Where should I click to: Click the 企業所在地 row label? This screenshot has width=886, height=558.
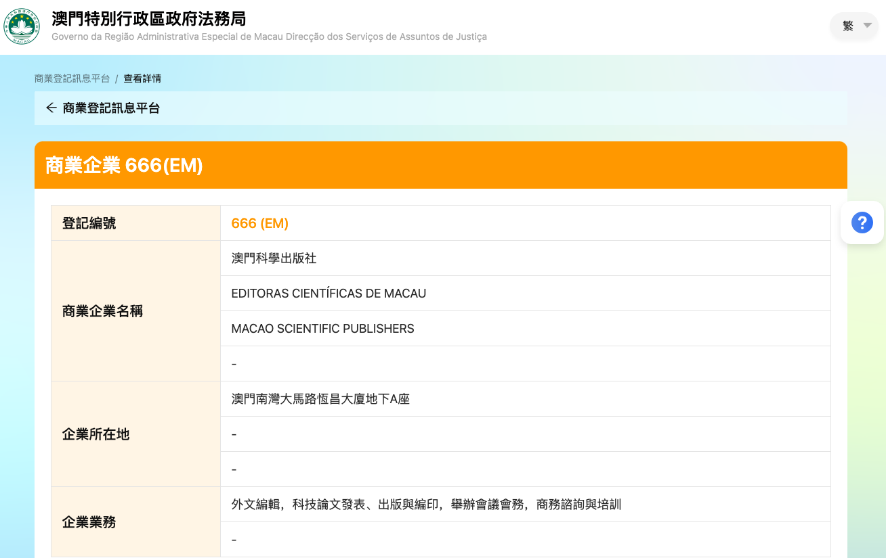(96, 434)
